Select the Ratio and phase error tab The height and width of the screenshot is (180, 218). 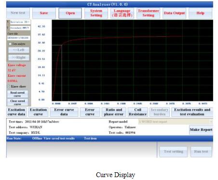coord(114,112)
